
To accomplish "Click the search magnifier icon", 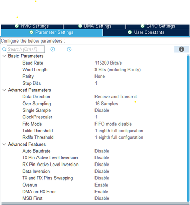I will pos(4,49).
